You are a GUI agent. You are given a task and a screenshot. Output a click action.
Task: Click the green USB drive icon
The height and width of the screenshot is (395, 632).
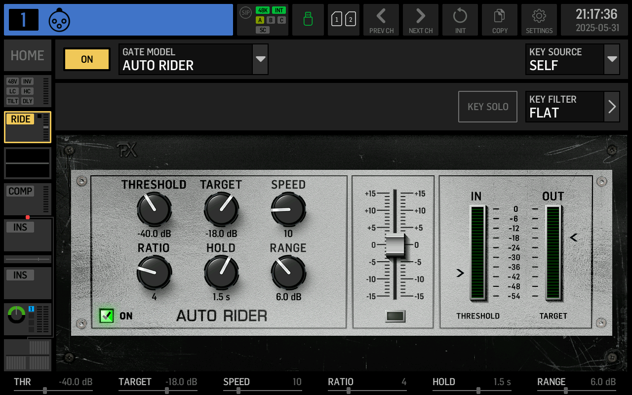[308, 20]
